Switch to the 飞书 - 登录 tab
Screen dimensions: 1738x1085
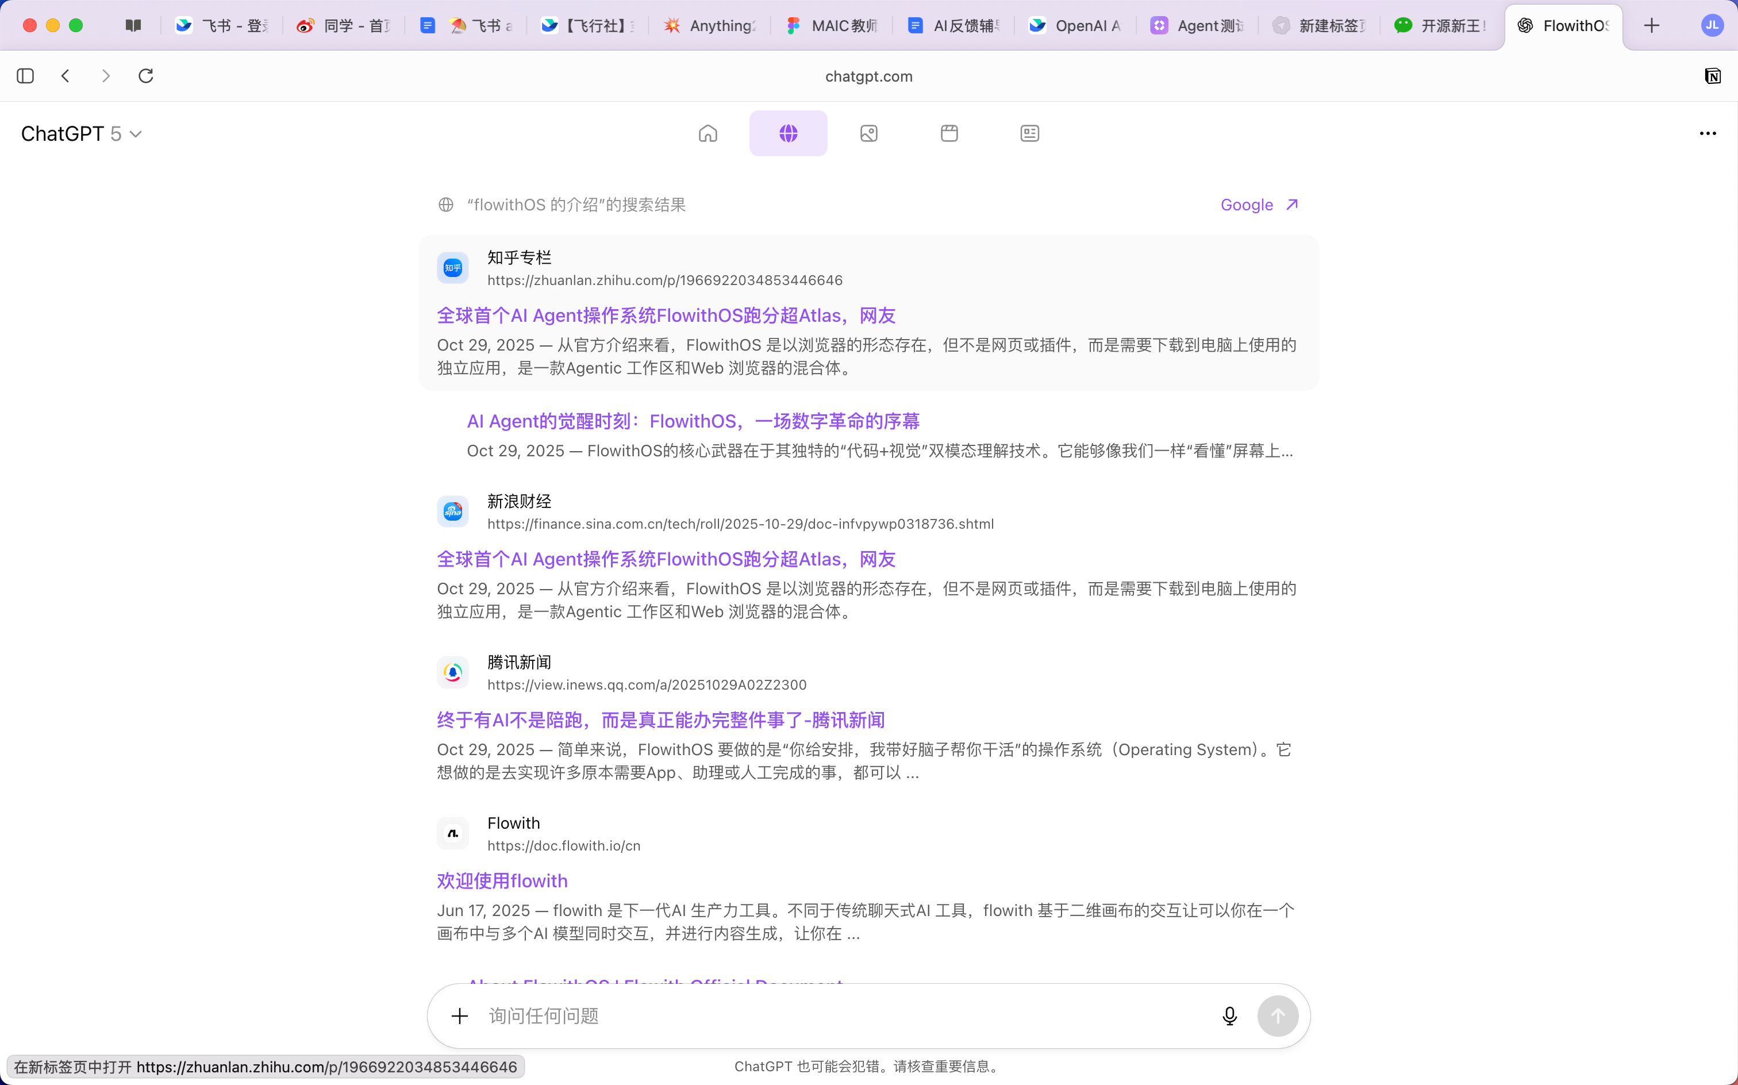221,26
